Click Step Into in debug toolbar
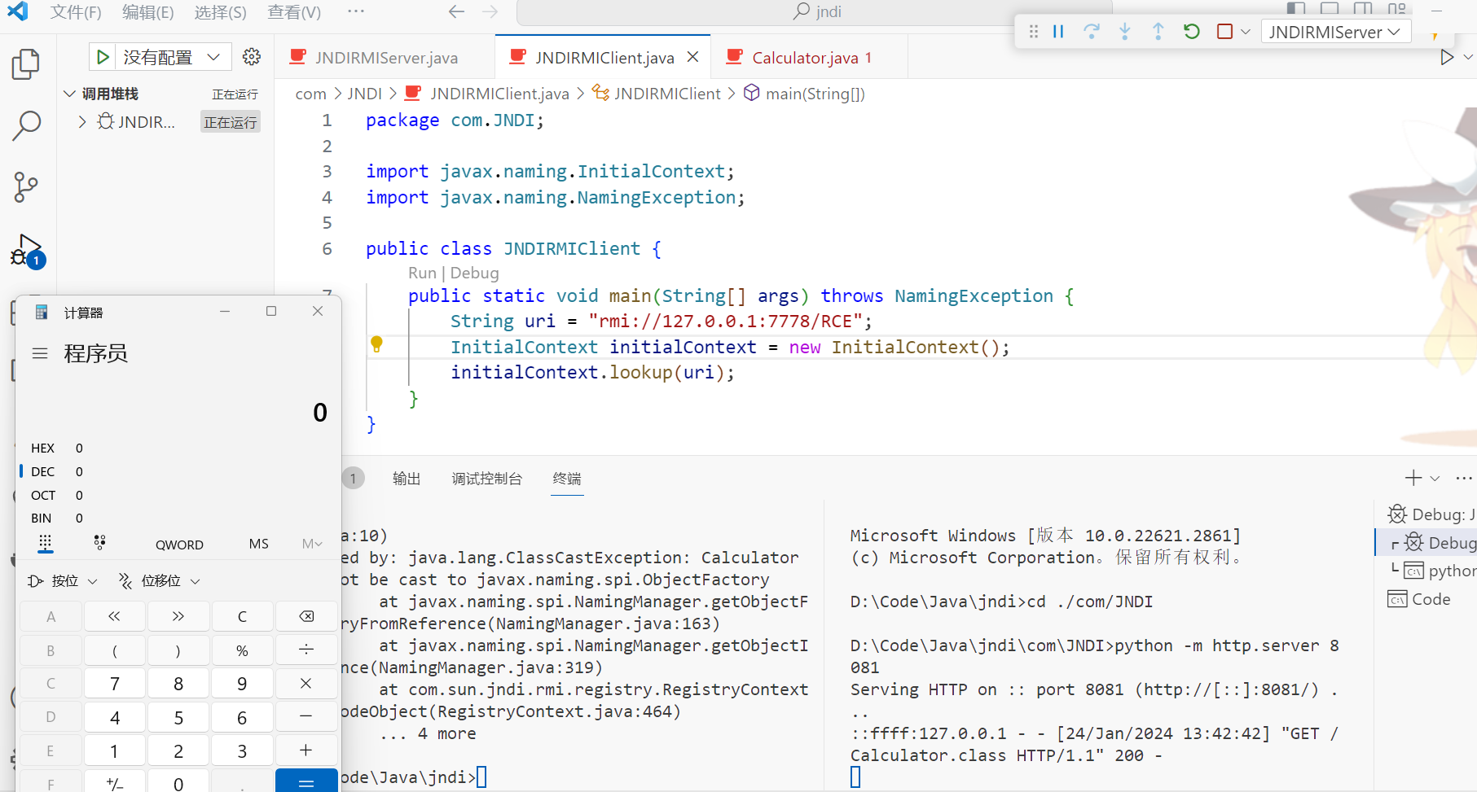The height and width of the screenshot is (792, 1477). click(1125, 32)
